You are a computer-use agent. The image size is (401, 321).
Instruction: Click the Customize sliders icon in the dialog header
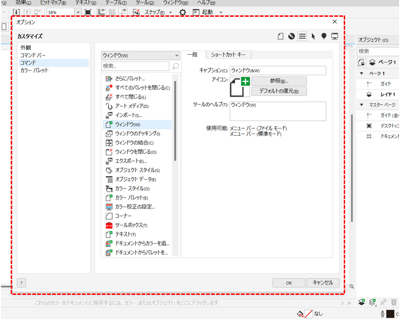(302, 36)
